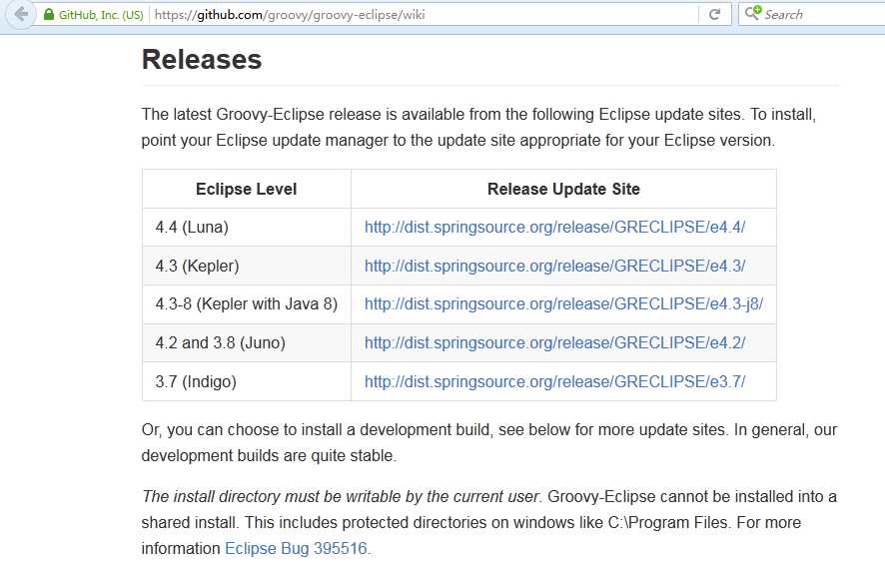Visit the e3.7 Indigo update site link

pos(554,381)
